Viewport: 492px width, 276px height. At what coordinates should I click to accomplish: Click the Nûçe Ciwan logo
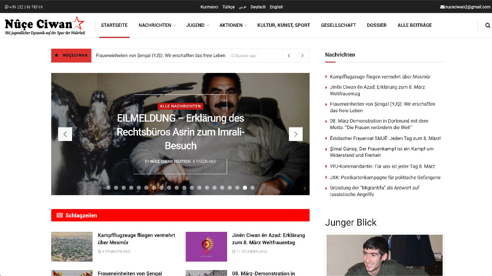tap(45, 25)
